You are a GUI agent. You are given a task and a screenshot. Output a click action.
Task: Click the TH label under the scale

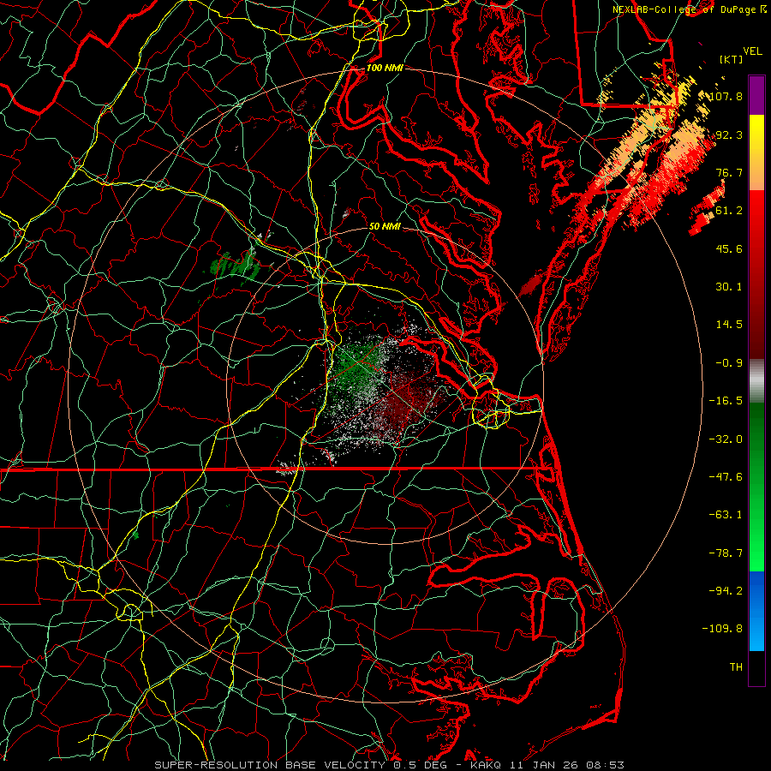pyautogui.click(x=736, y=667)
